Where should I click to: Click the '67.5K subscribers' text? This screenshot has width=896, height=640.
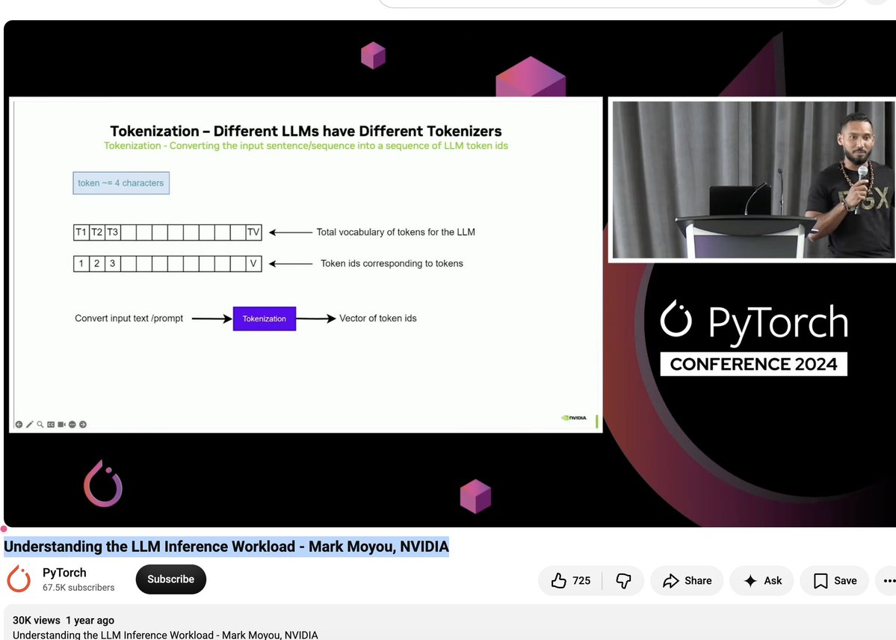click(x=78, y=588)
